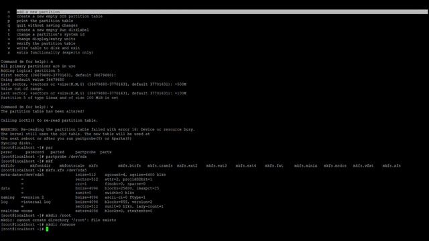Image resolution: width=429 pixels, height=241 pixels.
Task: Click 'write table to disk and exit'
Action: pyautogui.click(x=48, y=48)
